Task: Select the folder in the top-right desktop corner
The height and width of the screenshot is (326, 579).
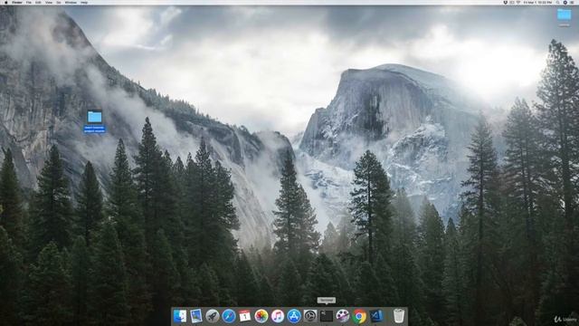Action: click(564, 17)
